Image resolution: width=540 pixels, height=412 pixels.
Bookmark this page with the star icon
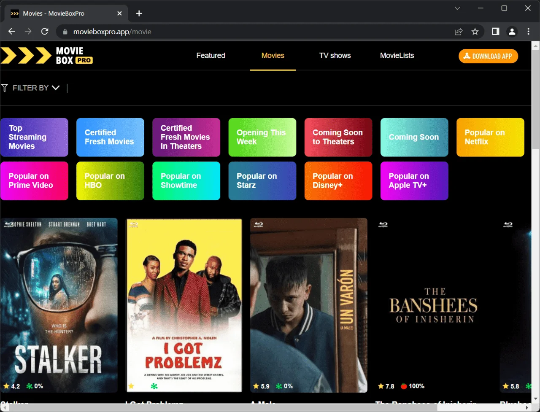(475, 32)
